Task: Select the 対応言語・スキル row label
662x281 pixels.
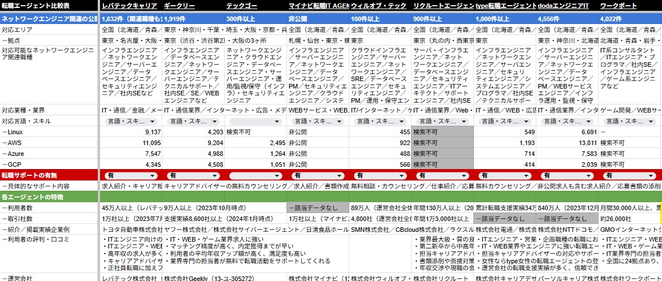Action: click(x=49, y=121)
